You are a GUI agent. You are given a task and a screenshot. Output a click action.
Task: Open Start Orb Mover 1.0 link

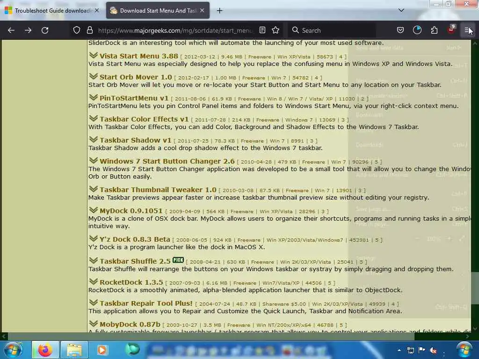[x=136, y=77]
